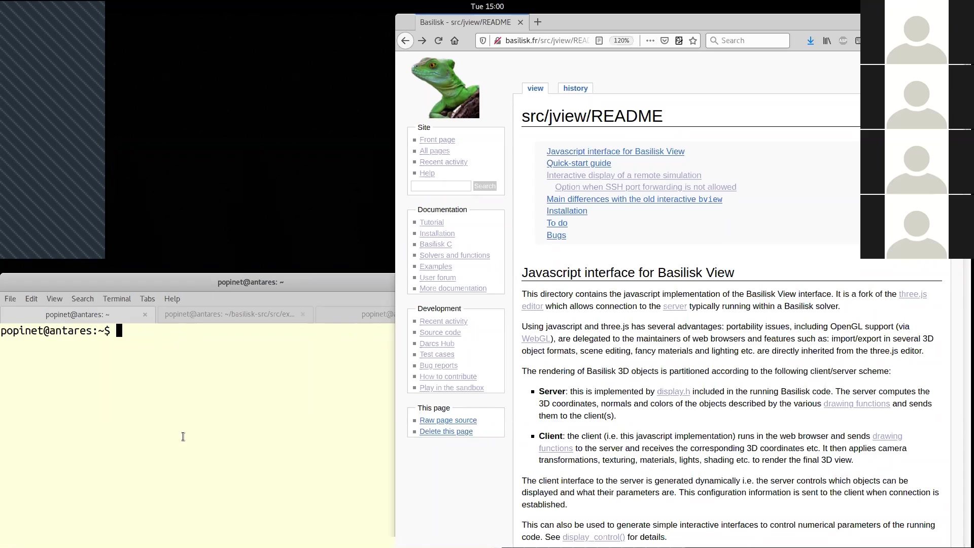Screen dimensions: 974x548
Task: Open the Terminal menu in the menu bar
Action: pyautogui.click(x=117, y=299)
